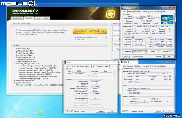Click Validate in the Memory CPU-Z window
This screenshot has height=118, width=182.
(x=101, y=111)
